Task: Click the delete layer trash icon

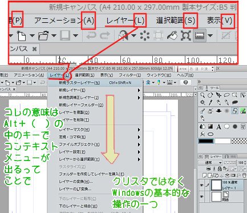Action: 245,175
